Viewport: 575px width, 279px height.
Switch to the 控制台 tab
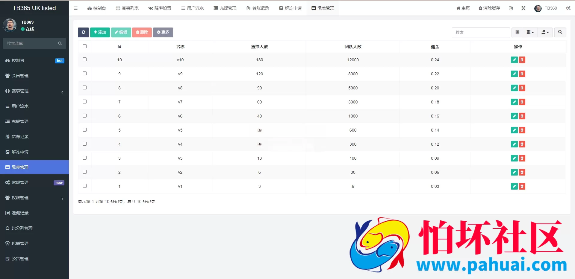coord(97,8)
